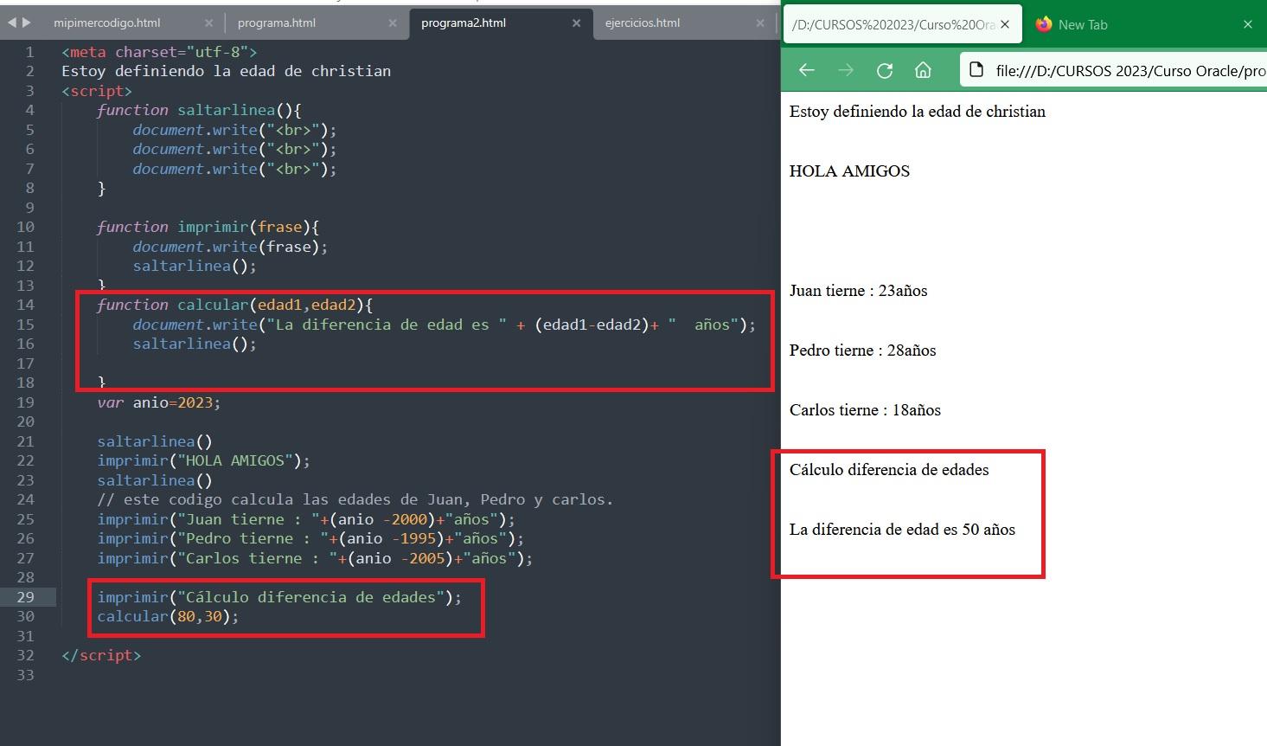Click the file page icon in address bar

(976, 70)
